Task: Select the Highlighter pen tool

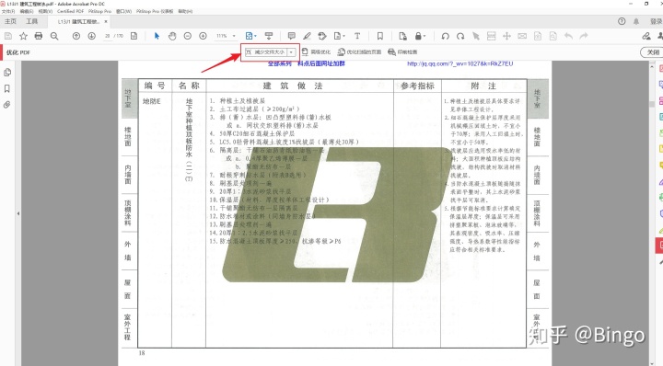Action: pos(307,36)
